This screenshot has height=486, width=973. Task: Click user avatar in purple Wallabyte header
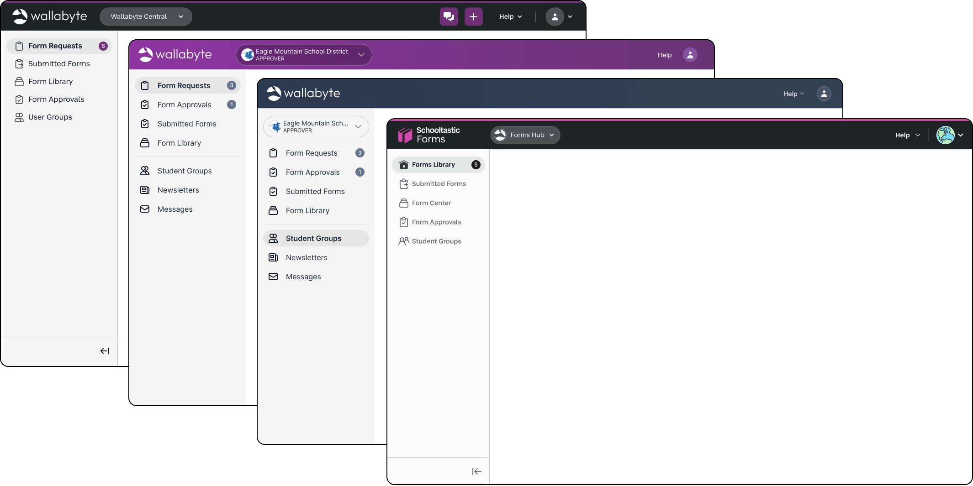click(x=690, y=55)
